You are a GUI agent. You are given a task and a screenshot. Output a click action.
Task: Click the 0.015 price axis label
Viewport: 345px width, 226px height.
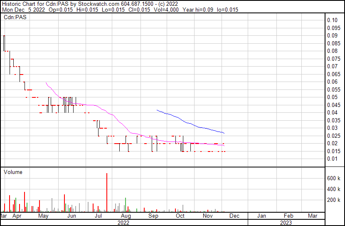pyautogui.click(x=333, y=151)
